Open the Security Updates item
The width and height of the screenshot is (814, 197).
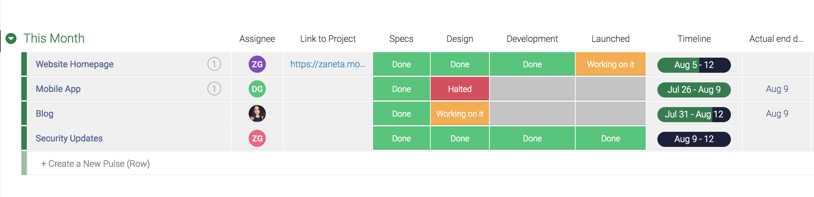[x=69, y=138]
